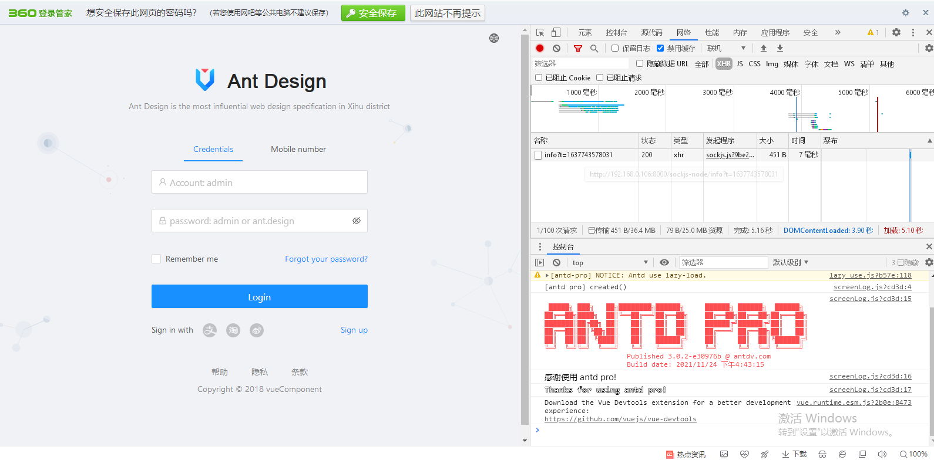
Task: Open the console top context dropdown
Action: (x=610, y=262)
